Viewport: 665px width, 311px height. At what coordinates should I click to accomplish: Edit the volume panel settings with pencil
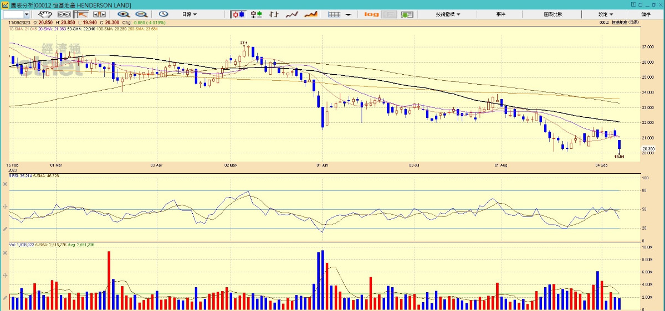5,298
